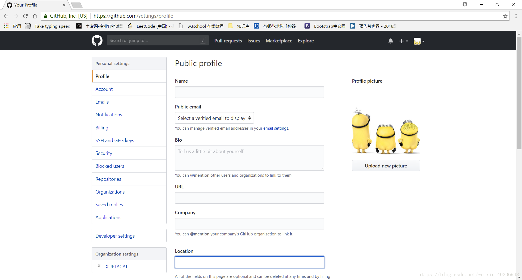522x280 pixels.
Task: Open XUPTACAT organization settings
Action: click(x=129, y=266)
